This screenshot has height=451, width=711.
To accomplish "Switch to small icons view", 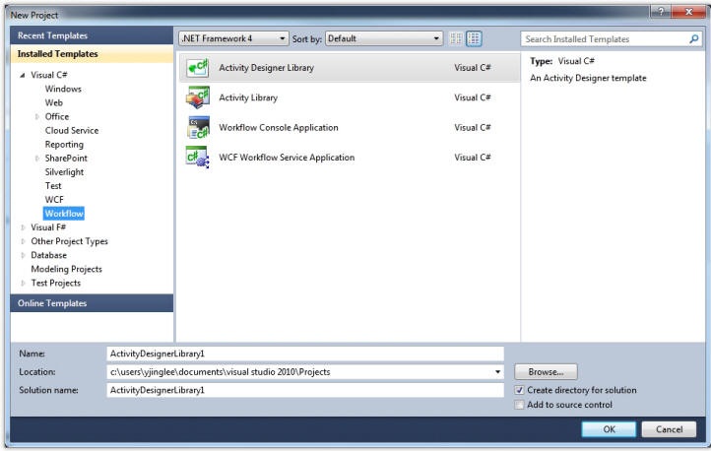I will pyautogui.click(x=456, y=39).
